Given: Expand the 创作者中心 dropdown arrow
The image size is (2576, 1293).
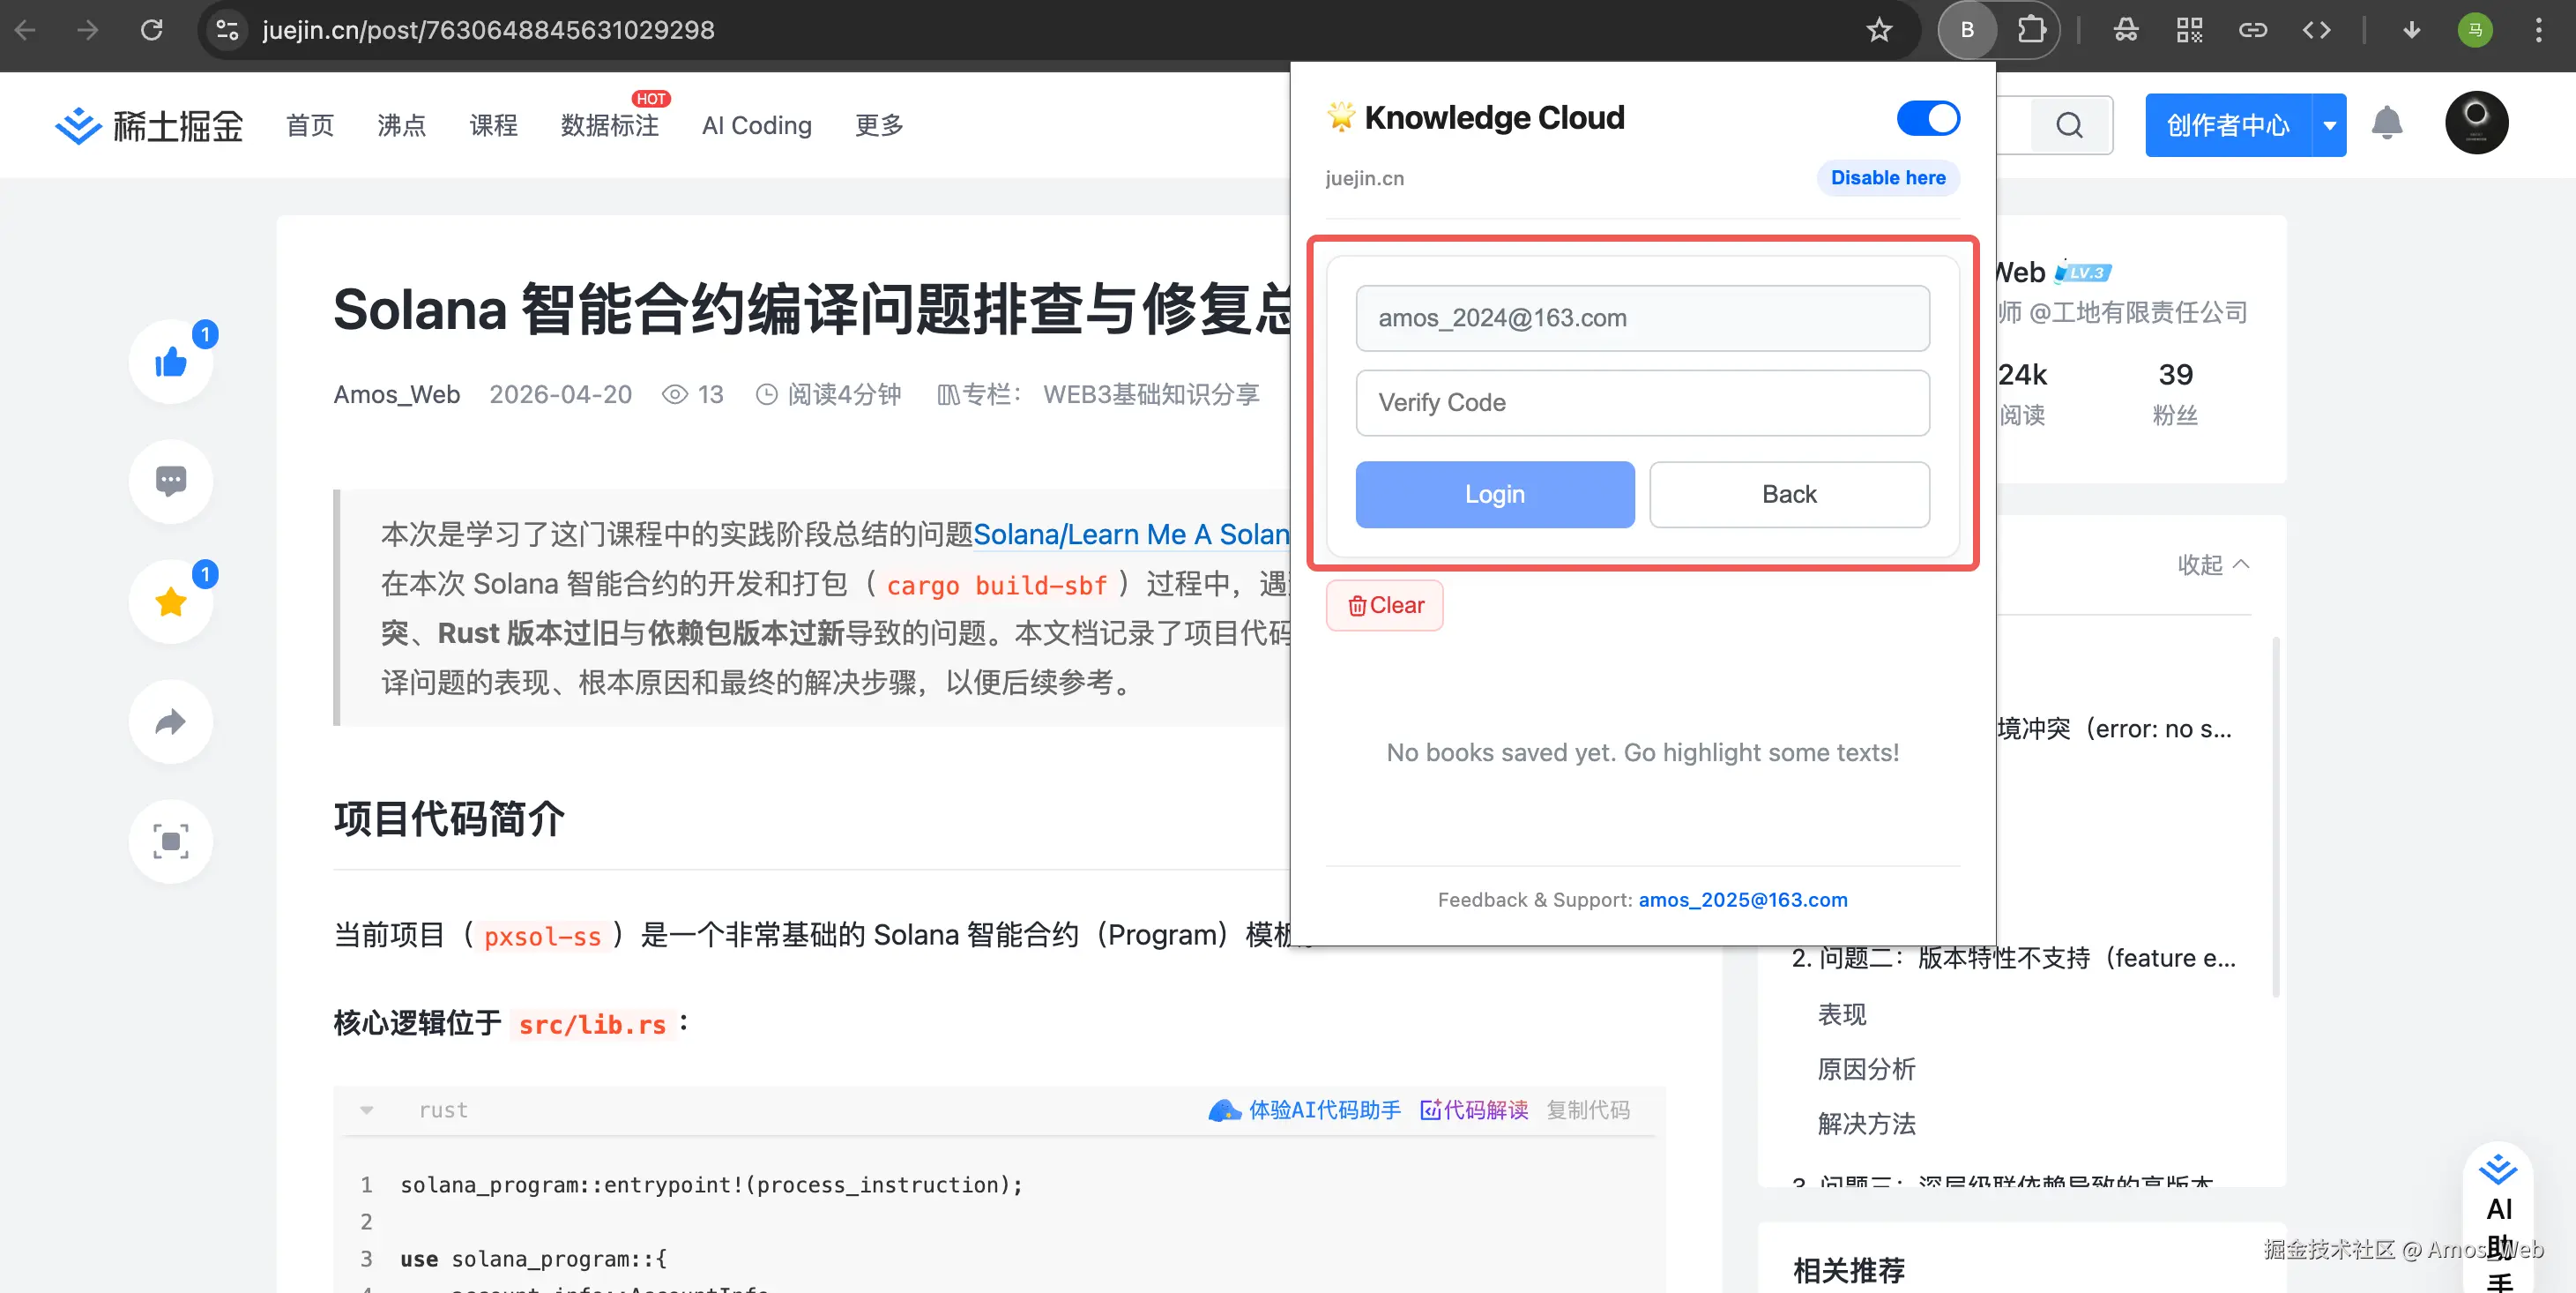Looking at the screenshot, I should (2329, 125).
